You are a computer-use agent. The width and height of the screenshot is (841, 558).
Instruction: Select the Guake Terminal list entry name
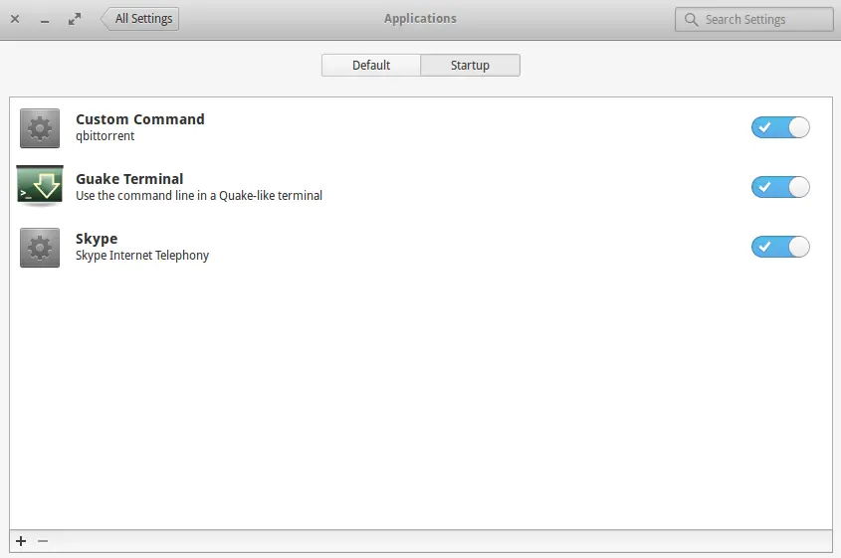(129, 179)
